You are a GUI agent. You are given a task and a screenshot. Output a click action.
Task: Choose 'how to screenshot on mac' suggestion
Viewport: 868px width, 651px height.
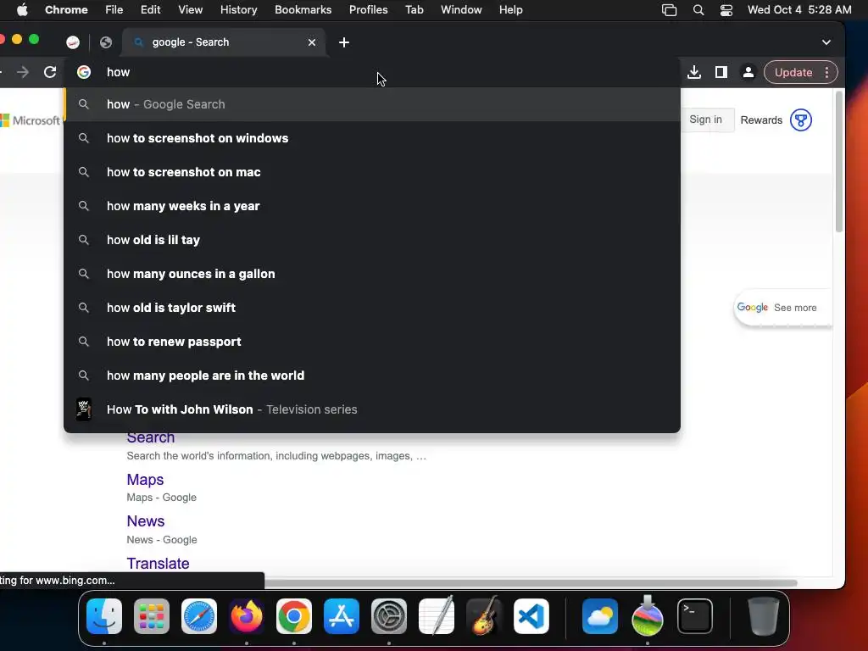(372, 171)
